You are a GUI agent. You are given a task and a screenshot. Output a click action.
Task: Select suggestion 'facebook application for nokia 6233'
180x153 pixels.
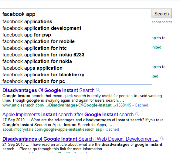coord(76,55)
